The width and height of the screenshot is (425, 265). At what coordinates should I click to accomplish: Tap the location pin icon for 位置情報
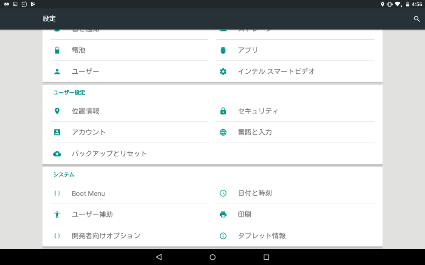point(57,111)
